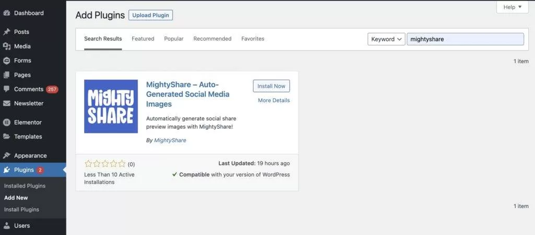Image resolution: width=535 pixels, height=235 pixels.
Task: Click the Appearance paintbrush icon
Action: pyautogui.click(x=6, y=155)
